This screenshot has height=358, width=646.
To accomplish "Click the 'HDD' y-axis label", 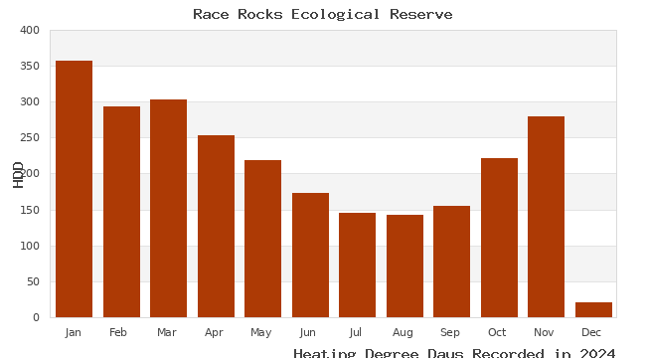I will (18, 175).
